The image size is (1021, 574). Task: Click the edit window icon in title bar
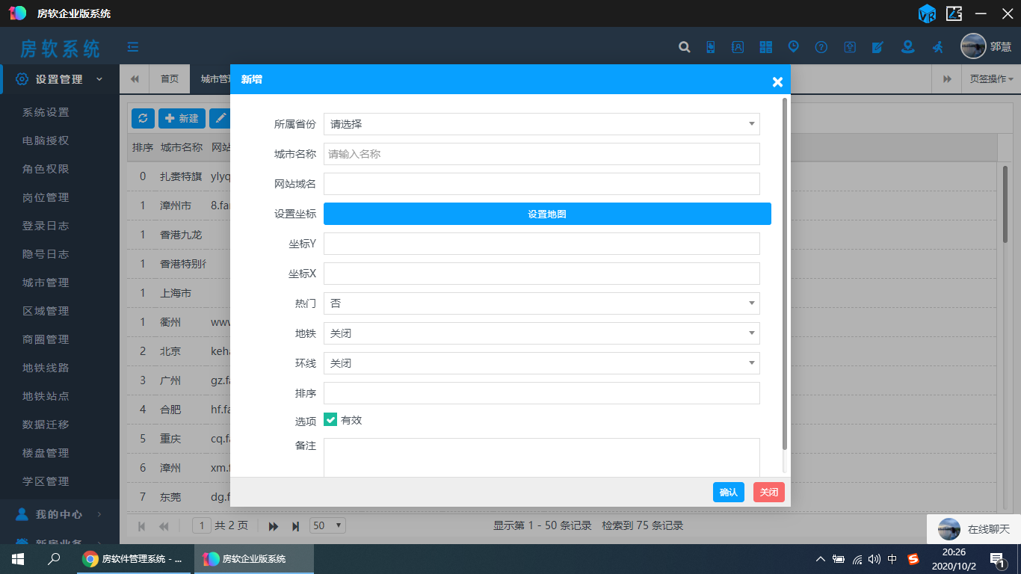[954, 13]
